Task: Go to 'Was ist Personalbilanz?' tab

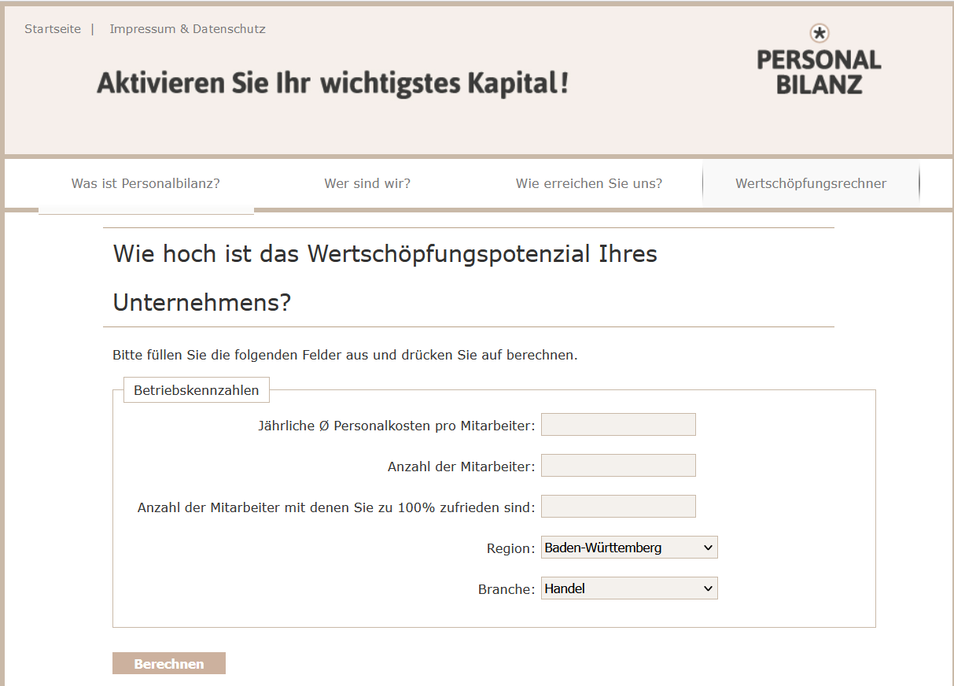Action: (x=145, y=183)
